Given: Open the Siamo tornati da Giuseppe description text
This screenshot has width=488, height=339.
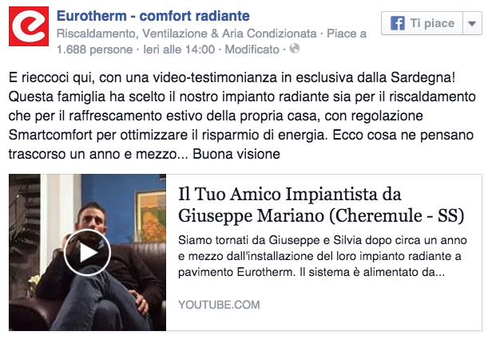Looking at the screenshot, I should (323, 256).
